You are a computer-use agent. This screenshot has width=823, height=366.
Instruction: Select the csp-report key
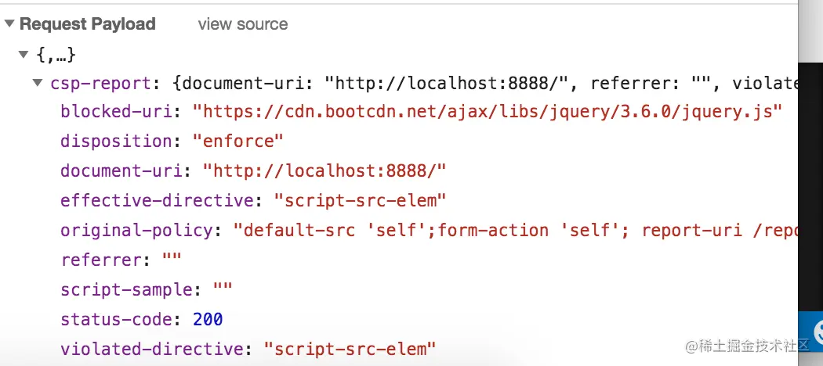click(101, 83)
